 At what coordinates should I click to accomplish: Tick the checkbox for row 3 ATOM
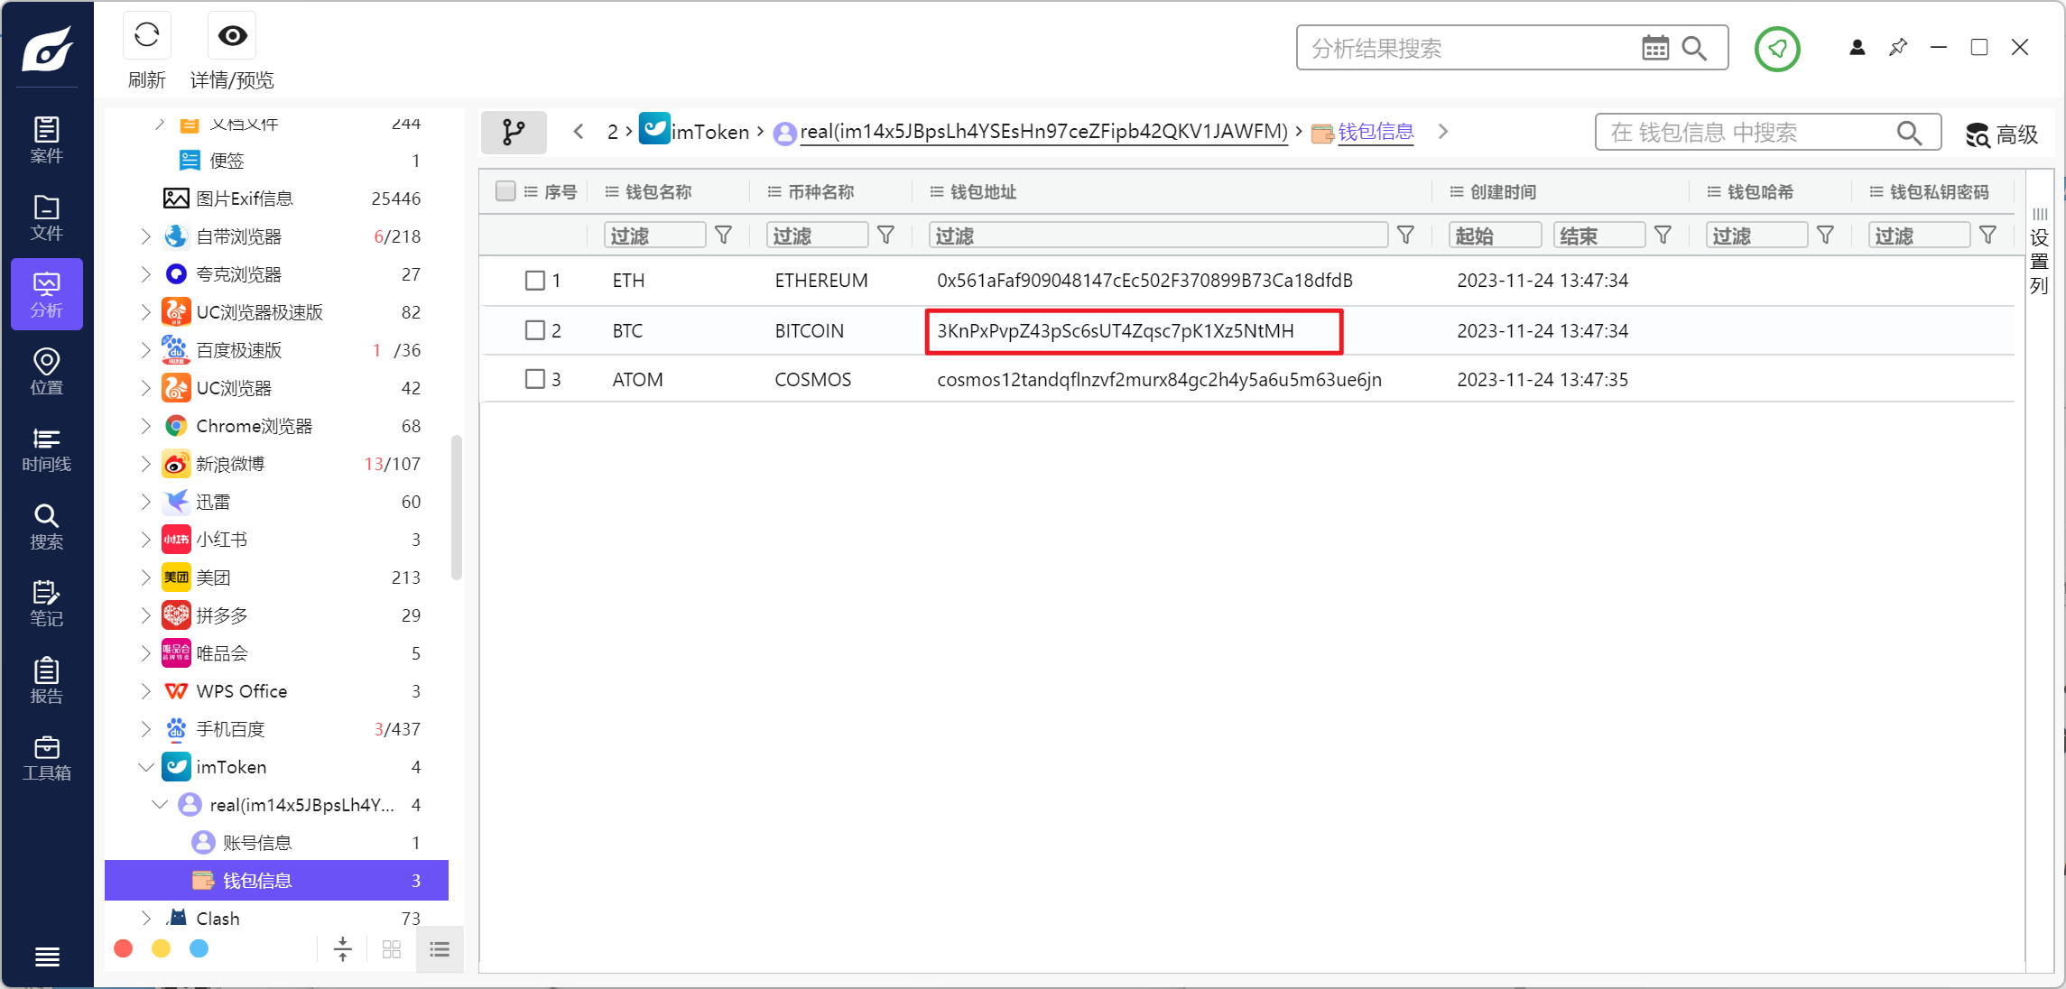click(x=535, y=379)
